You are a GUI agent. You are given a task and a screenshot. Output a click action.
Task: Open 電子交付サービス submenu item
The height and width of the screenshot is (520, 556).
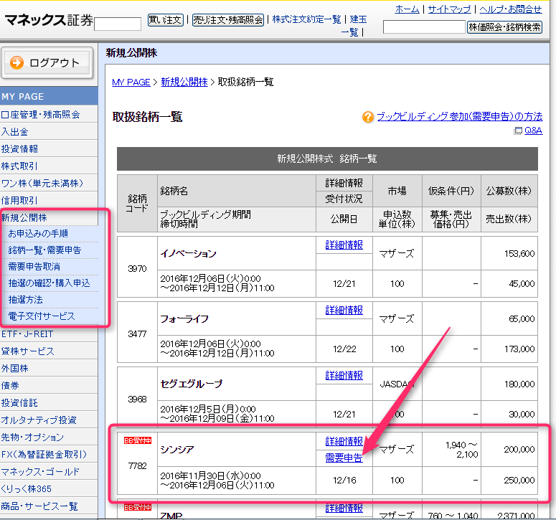click(42, 316)
